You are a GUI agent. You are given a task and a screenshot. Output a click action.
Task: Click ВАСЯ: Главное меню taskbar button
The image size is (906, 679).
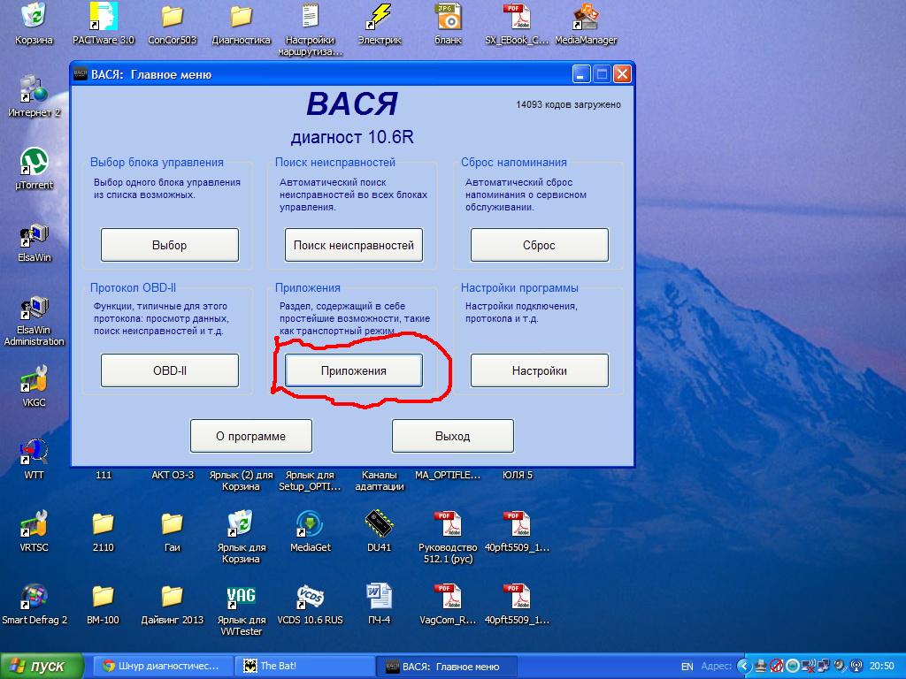pyautogui.click(x=447, y=667)
